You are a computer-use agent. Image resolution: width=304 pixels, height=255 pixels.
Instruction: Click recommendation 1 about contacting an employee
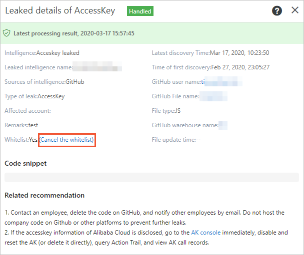[144, 218]
